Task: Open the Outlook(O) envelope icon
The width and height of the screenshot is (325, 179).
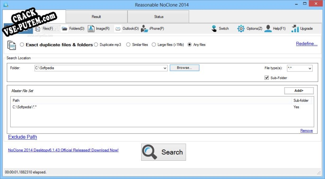Action: pyautogui.click(x=118, y=28)
